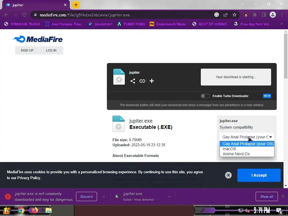Image resolution: width=288 pixels, height=216 pixels.
Task: Click the red download warning icon
Action: click(8, 197)
